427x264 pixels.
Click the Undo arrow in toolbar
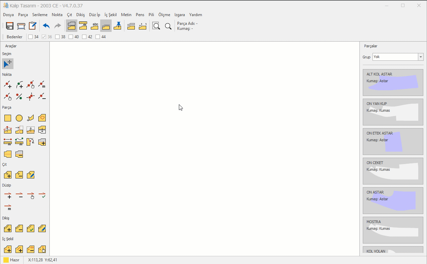pos(46,26)
